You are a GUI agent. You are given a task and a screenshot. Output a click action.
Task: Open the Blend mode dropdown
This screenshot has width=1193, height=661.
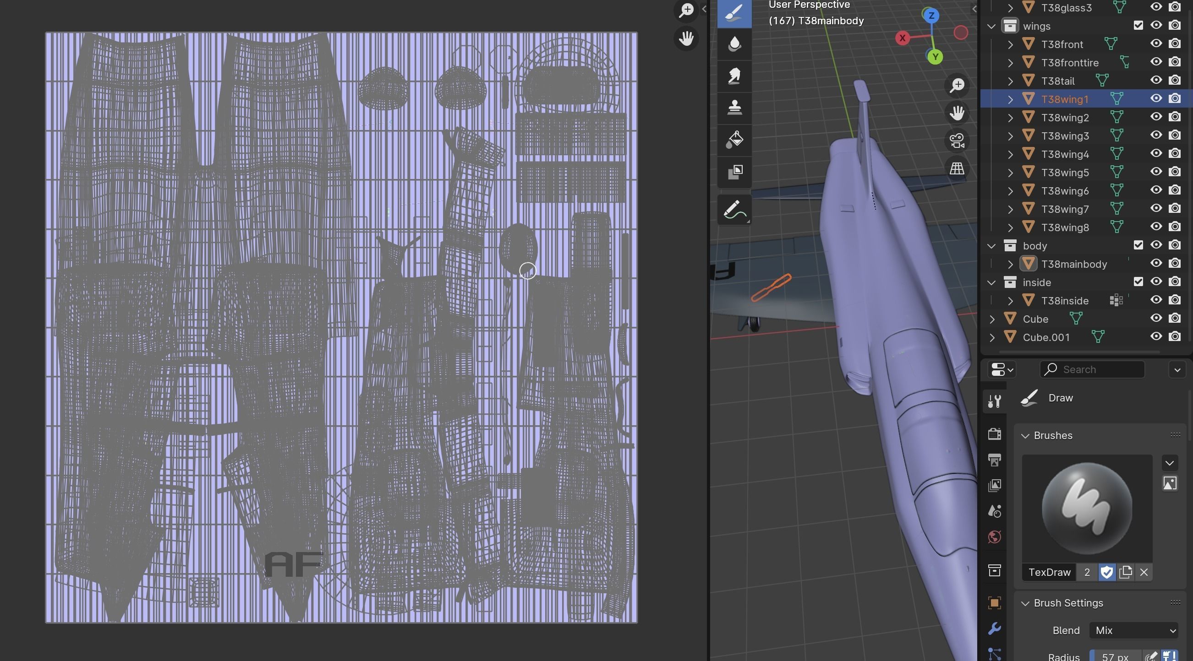tap(1134, 630)
